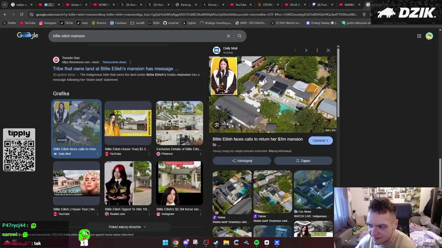Open Instagram bookmark
The image size is (442, 248).
(48, 23)
